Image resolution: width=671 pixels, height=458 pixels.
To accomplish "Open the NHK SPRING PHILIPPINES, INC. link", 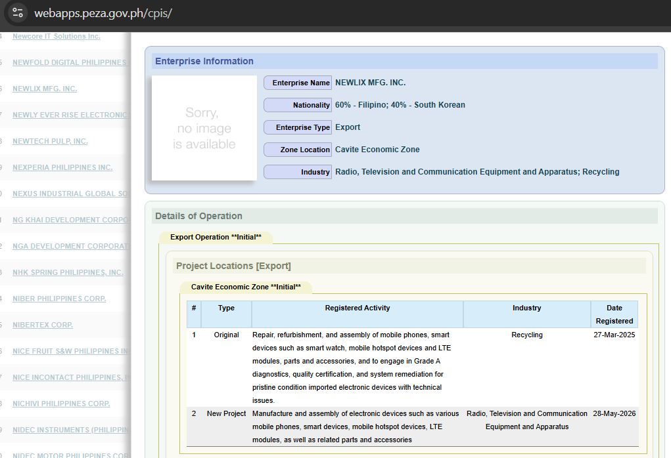I will pos(68,272).
